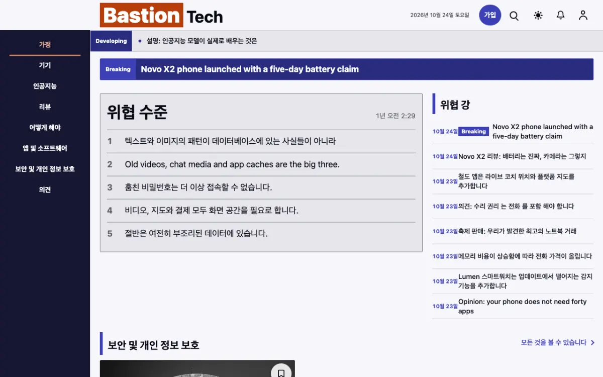Open the user account icon

coord(583,16)
